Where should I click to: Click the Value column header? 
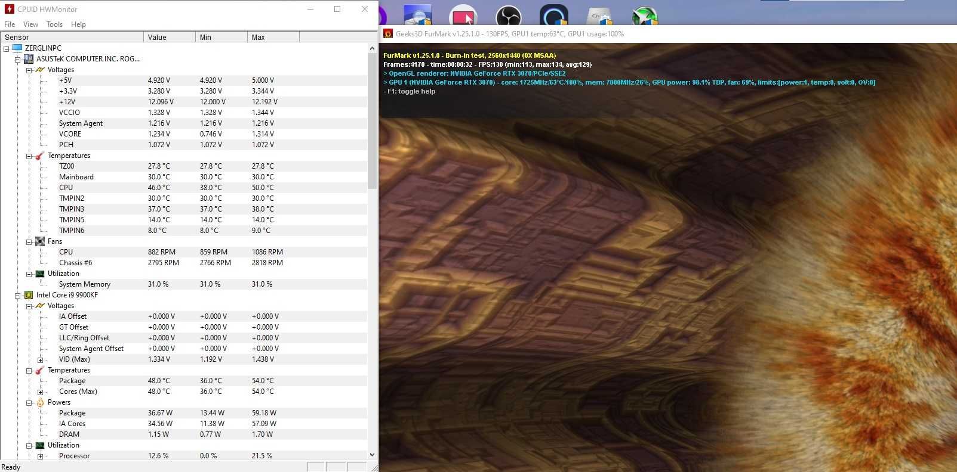pyautogui.click(x=170, y=37)
